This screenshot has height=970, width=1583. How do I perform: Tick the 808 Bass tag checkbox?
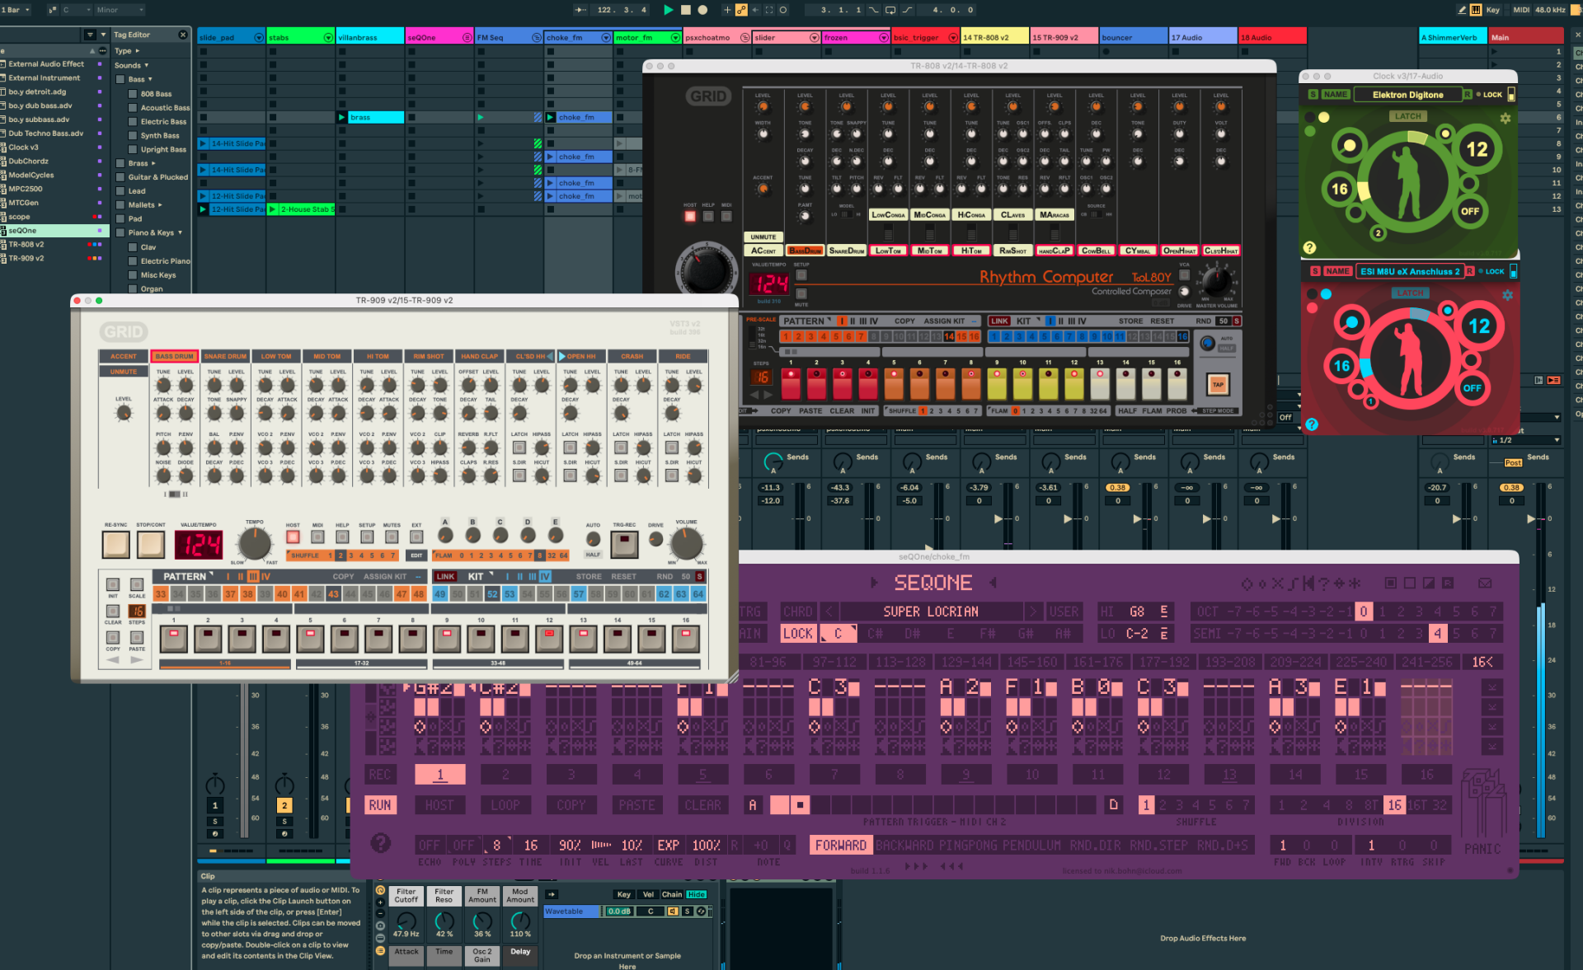(x=133, y=94)
